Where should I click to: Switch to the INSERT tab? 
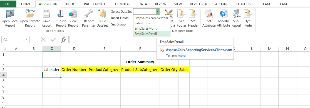70,4
